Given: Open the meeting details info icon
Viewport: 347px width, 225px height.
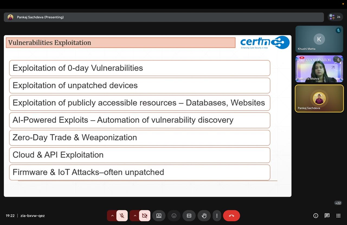Looking at the screenshot, I should (x=316, y=216).
